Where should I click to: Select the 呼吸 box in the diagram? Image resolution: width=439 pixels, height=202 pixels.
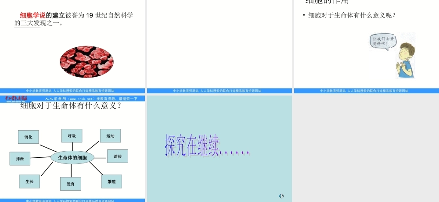coord(72,136)
